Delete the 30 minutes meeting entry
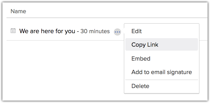 click(x=140, y=86)
